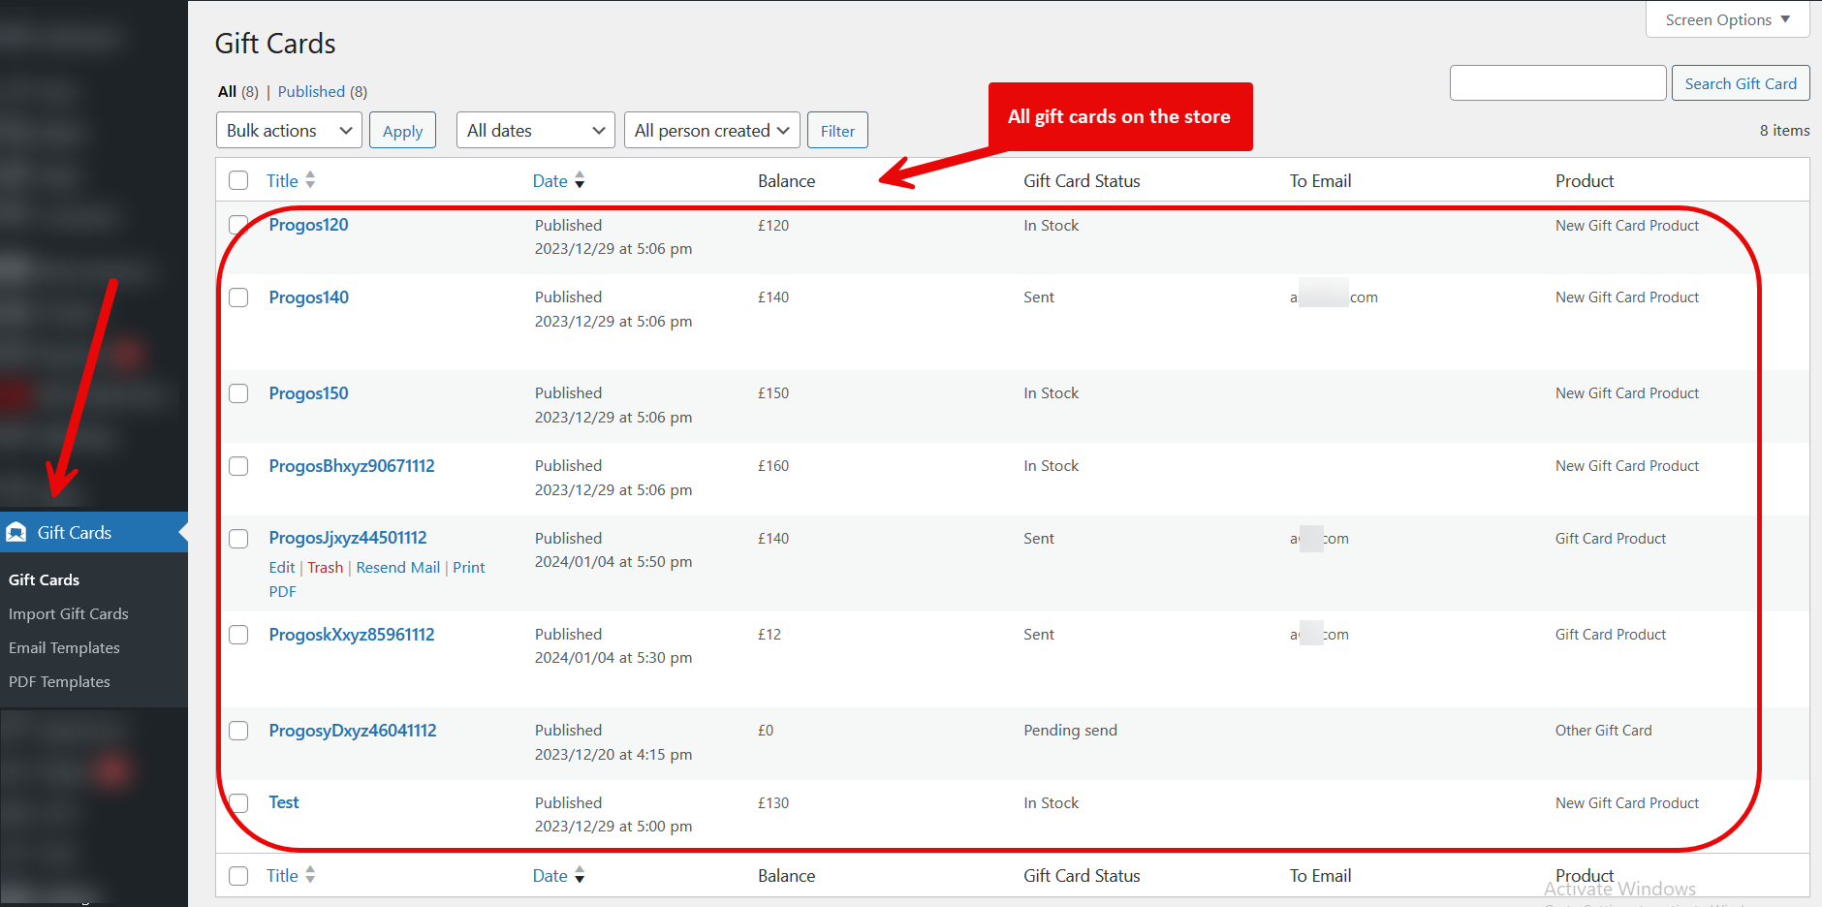Click the 2023/12/20 at 4:15 pm date
This screenshot has width=1822, height=907.
613,754
